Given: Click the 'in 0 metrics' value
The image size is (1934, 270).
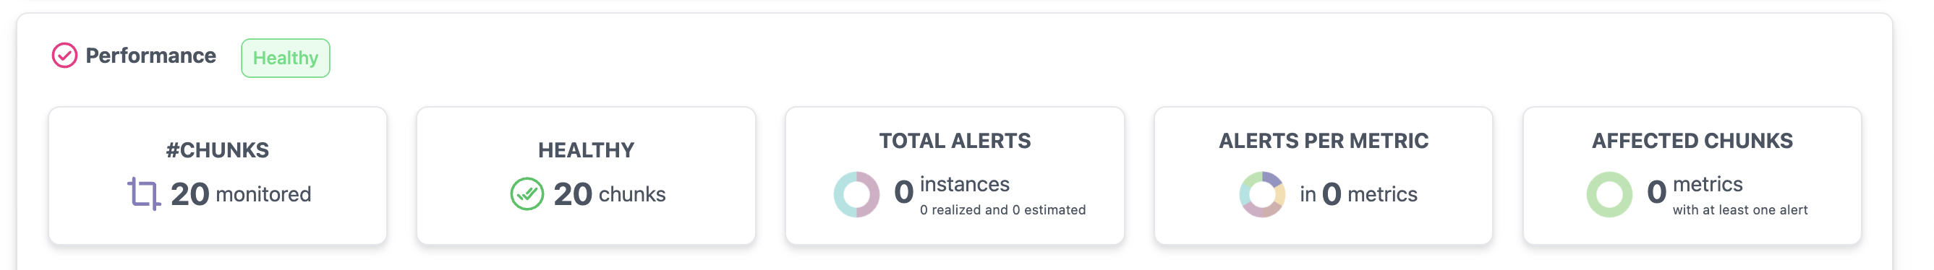Looking at the screenshot, I should pyautogui.click(x=1359, y=194).
